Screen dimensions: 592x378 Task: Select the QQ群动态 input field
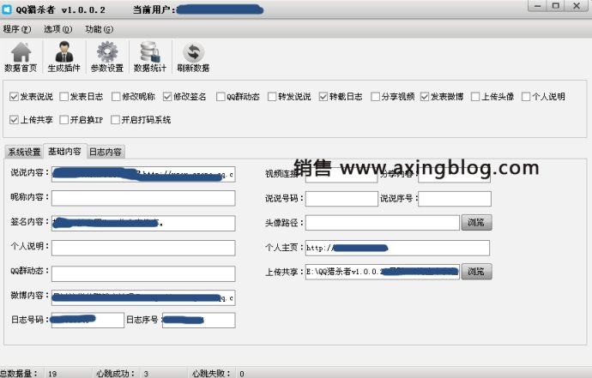pos(143,273)
